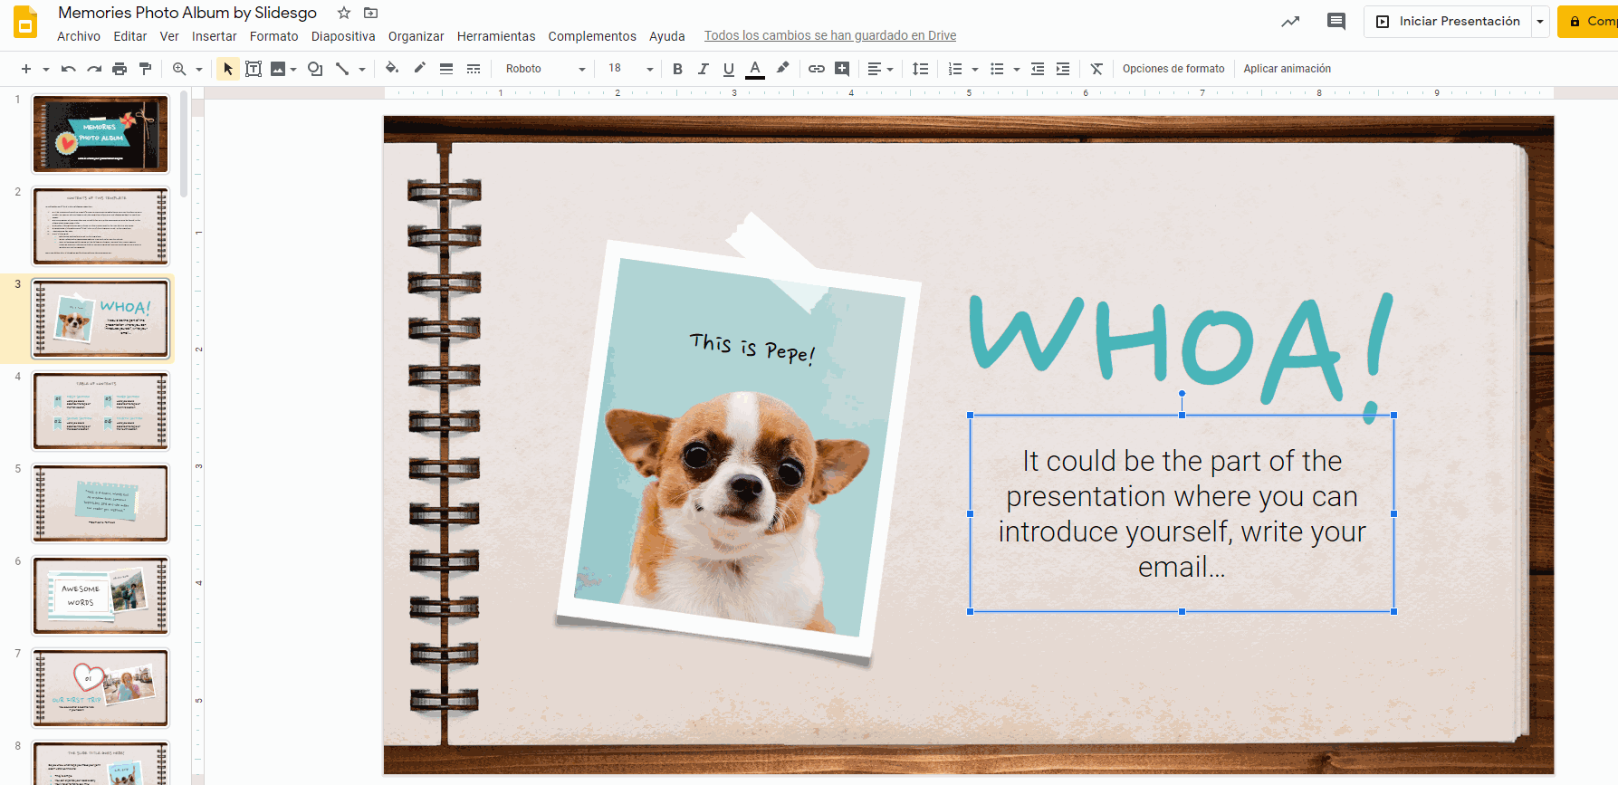Viewport: 1618px width, 785px height.
Task: Click the print icon
Action: [120, 69]
